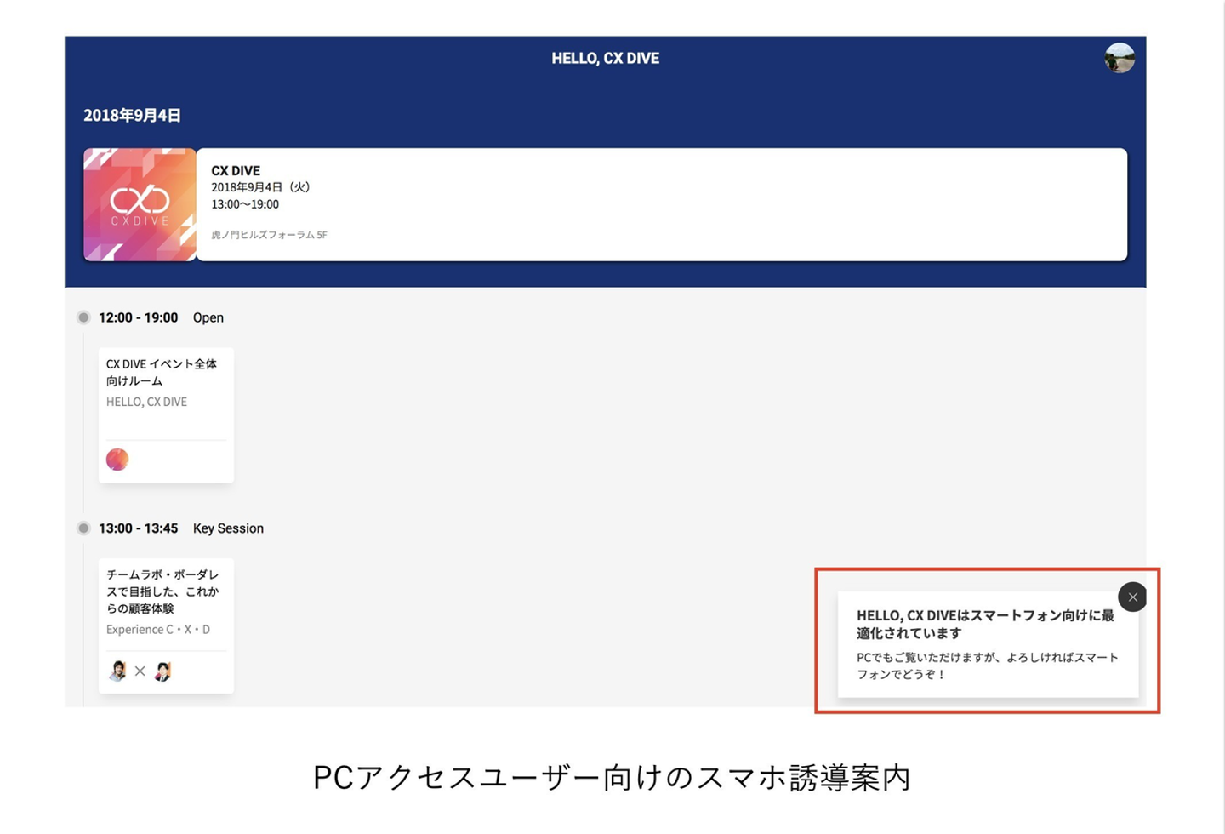Click the Open session label
Image resolution: width=1225 pixels, height=834 pixels.
208,317
